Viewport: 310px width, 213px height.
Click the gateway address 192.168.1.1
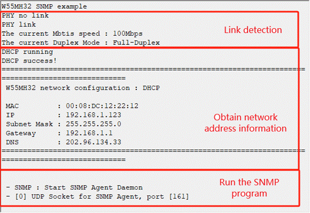coord(89,133)
